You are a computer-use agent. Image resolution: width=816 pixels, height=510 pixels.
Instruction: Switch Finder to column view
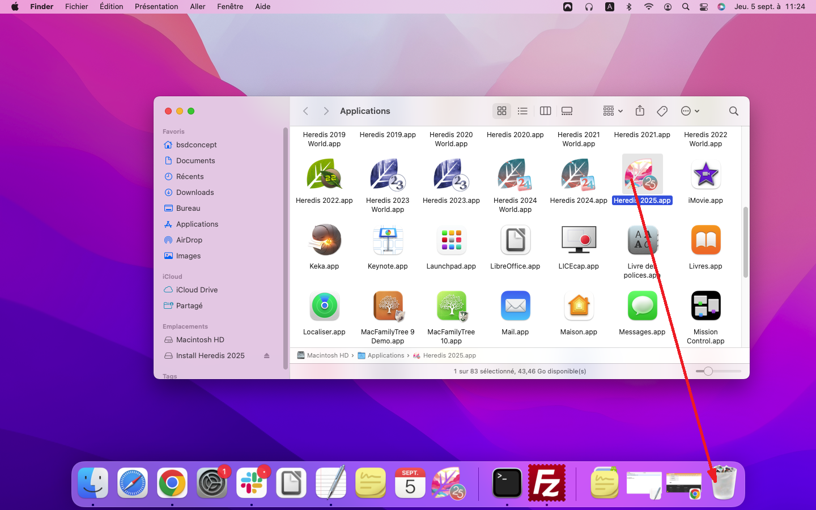coord(545,111)
